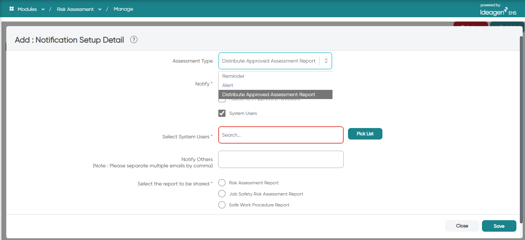Expand the Risk Assessment breadcrumb chevron
Viewport: 525px width, 240px height.
click(100, 9)
